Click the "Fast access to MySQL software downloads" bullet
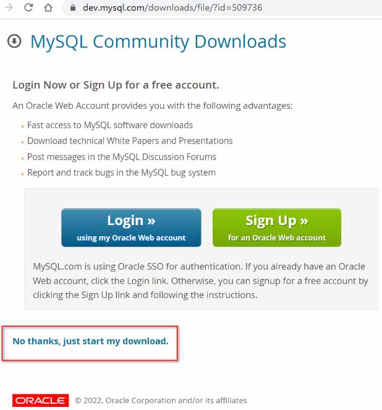This screenshot has height=410, width=382. click(110, 125)
